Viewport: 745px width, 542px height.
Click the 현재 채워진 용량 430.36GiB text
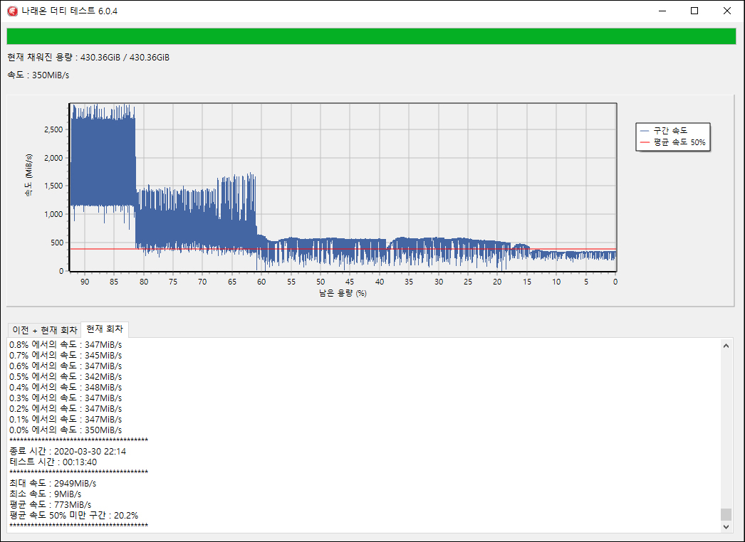point(88,58)
